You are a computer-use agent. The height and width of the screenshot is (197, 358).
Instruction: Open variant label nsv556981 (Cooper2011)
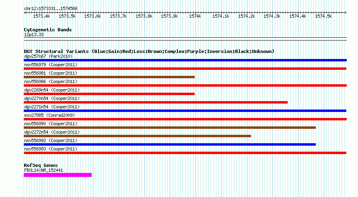click(x=51, y=73)
